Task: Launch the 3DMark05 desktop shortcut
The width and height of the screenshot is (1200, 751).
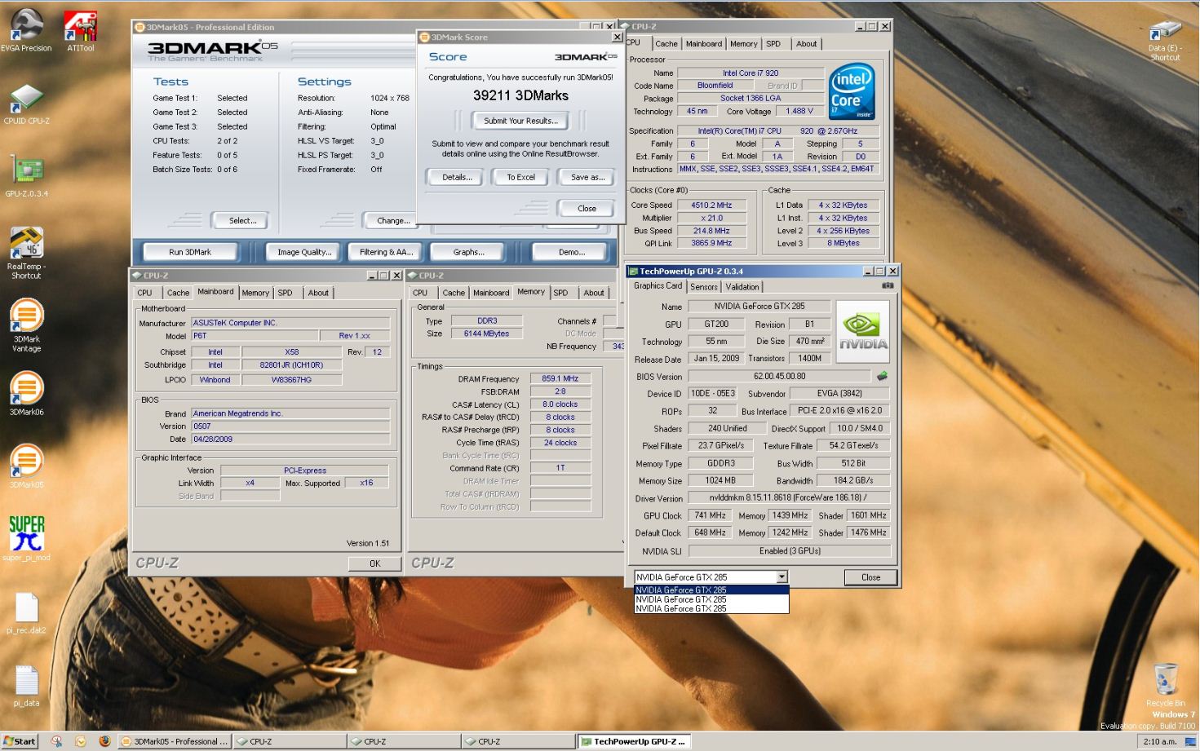Action: click(26, 466)
